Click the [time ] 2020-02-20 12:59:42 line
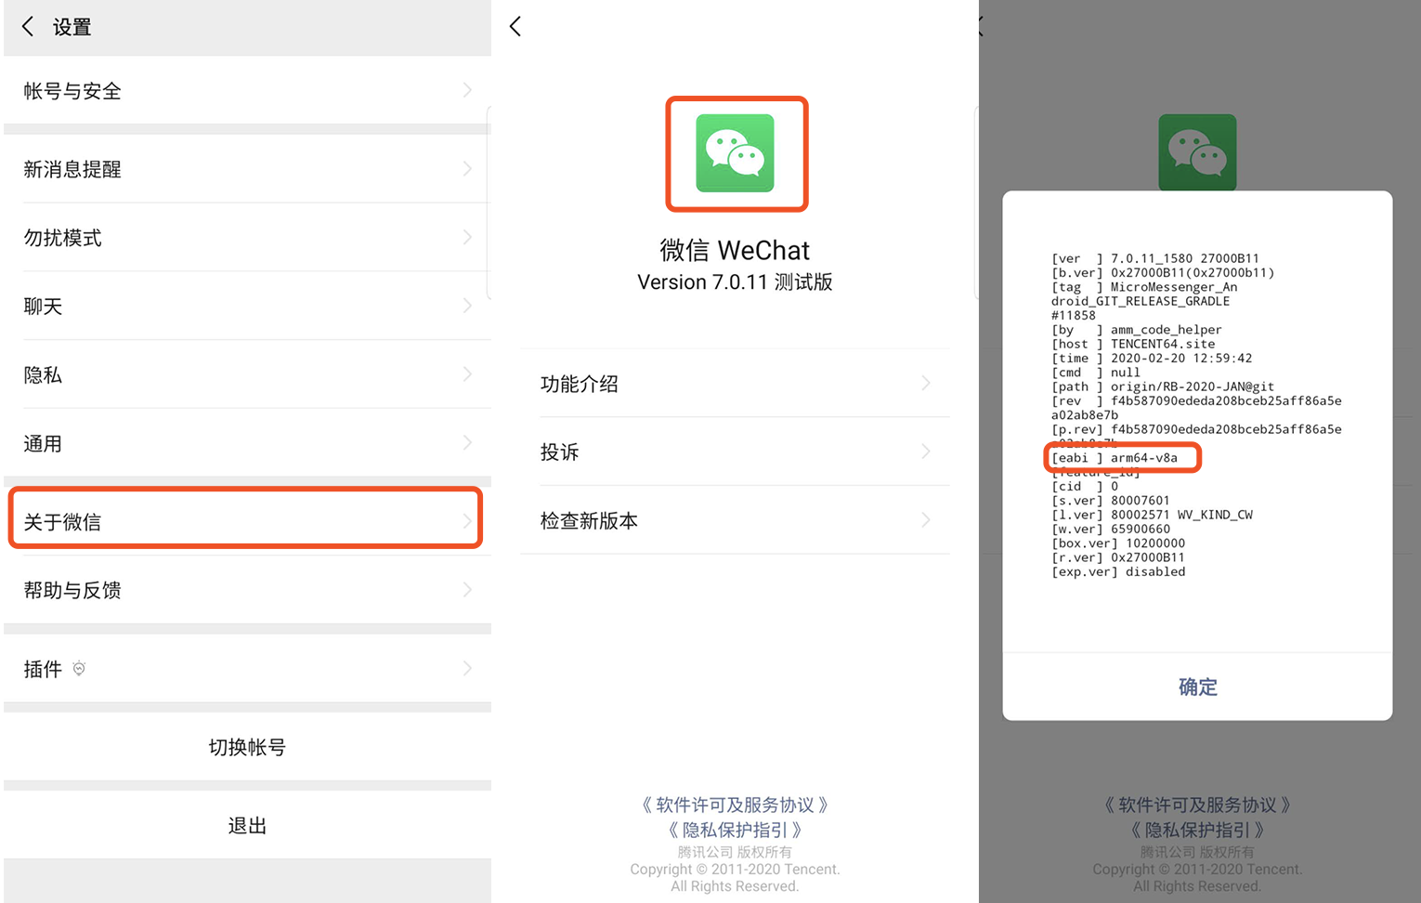Image resolution: width=1421 pixels, height=903 pixels. pyautogui.click(x=1152, y=358)
